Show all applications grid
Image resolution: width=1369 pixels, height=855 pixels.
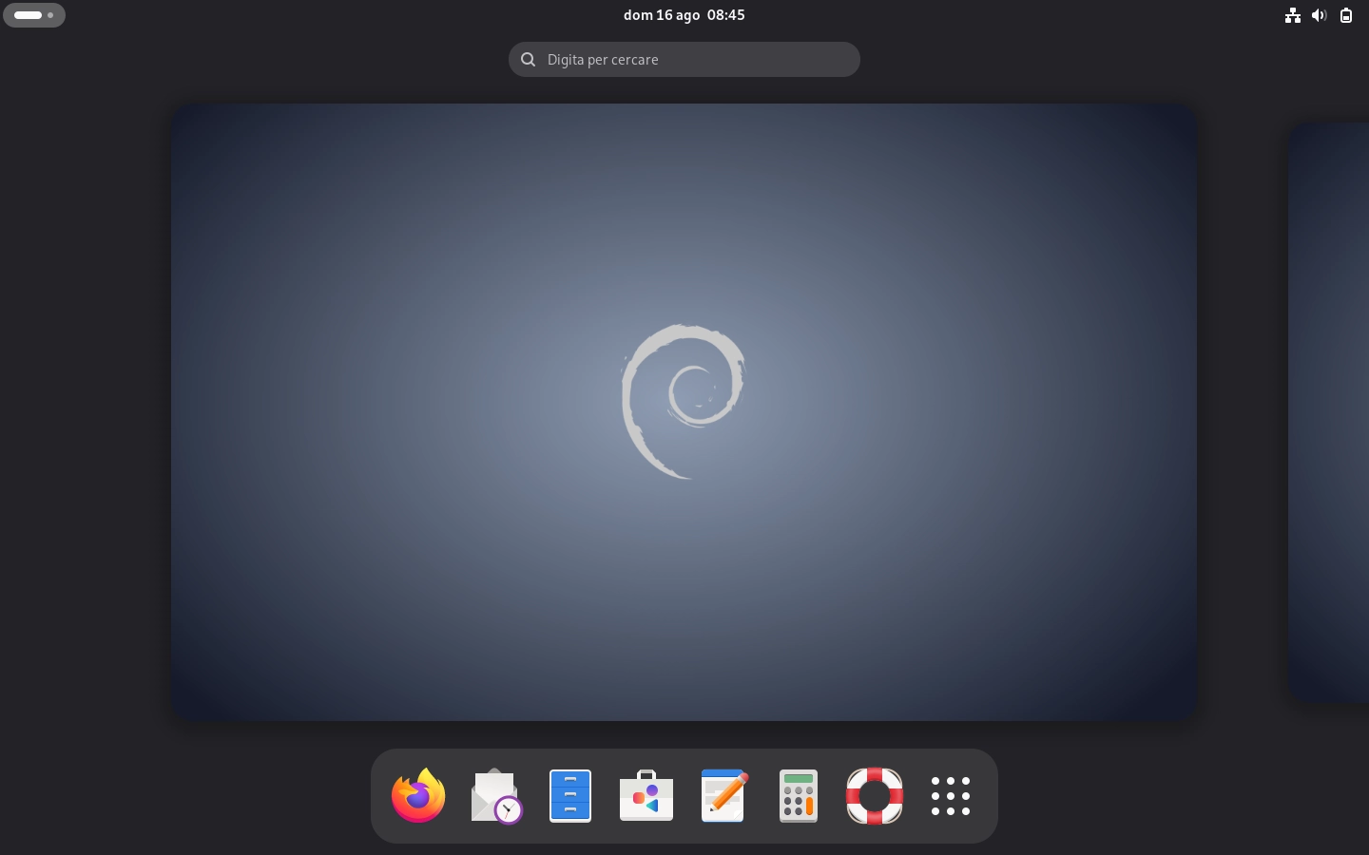coord(951,796)
